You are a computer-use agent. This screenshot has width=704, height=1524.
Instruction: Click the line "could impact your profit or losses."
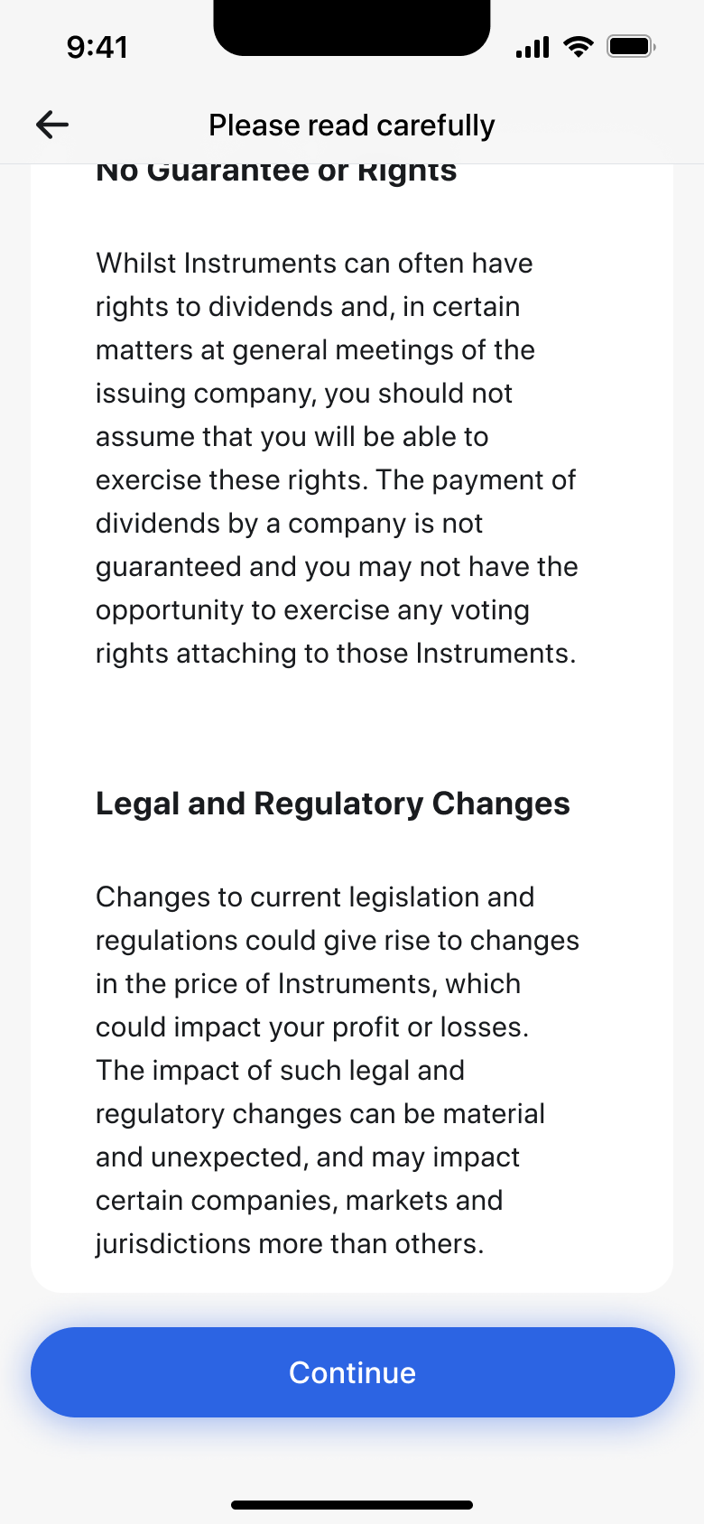click(312, 1027)
